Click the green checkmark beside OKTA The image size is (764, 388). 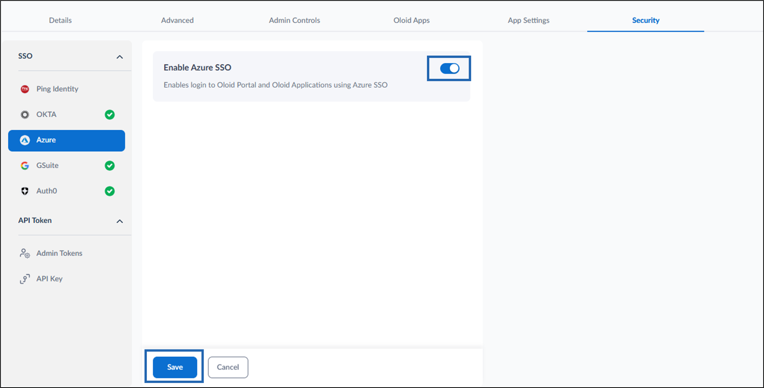pos(110,115)
